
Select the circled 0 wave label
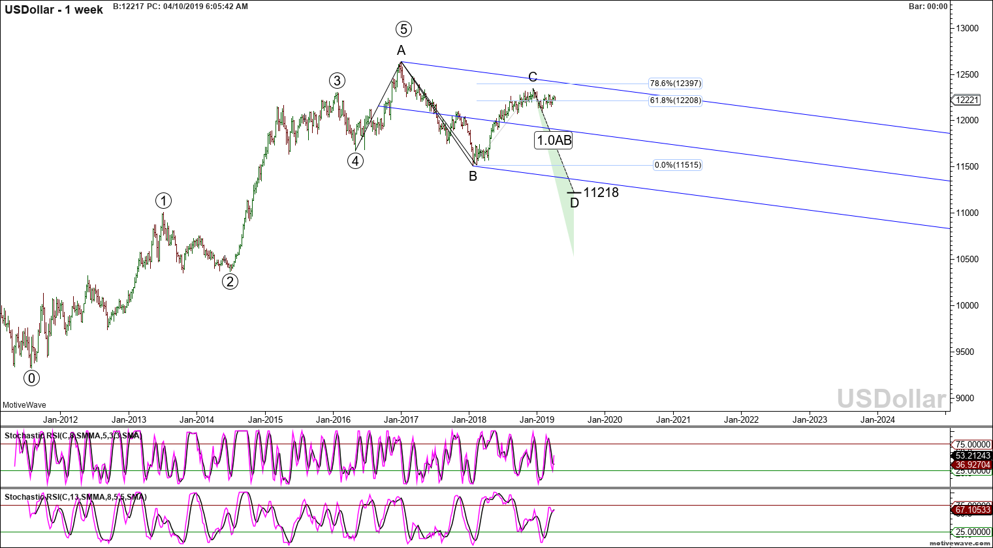point(31,378)
